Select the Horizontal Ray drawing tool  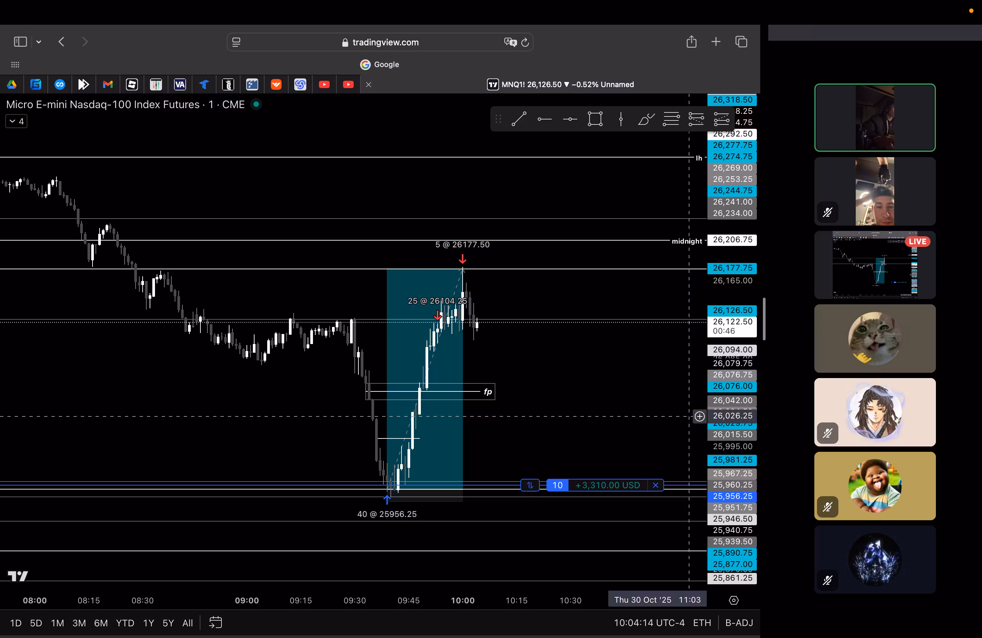click(545, 119)
